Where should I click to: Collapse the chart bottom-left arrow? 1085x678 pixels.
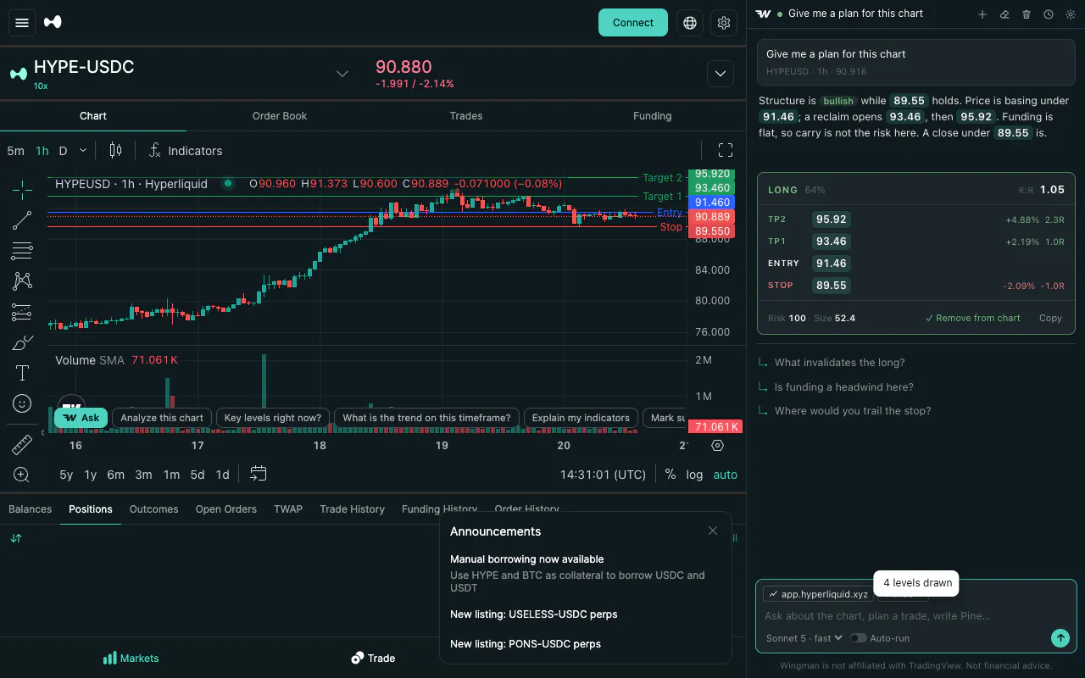42,433
